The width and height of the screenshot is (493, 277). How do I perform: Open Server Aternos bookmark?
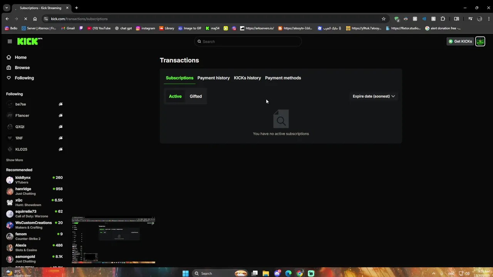pyautogui.click(x=39, y=28)
